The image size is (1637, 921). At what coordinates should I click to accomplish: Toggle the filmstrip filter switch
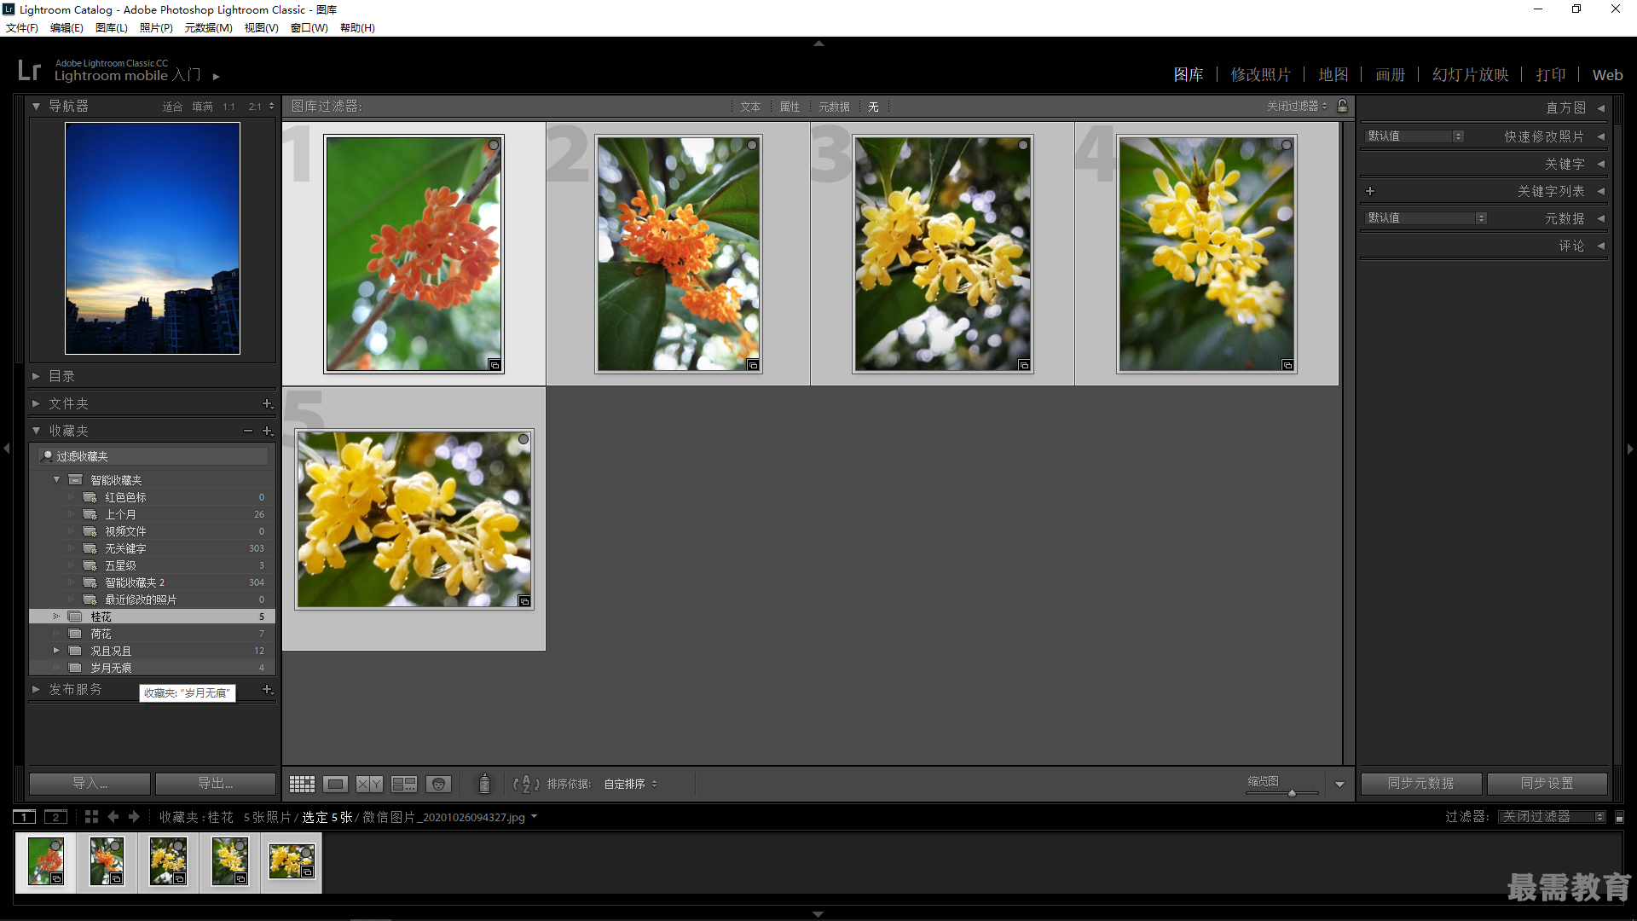[x=1619, y=817]
